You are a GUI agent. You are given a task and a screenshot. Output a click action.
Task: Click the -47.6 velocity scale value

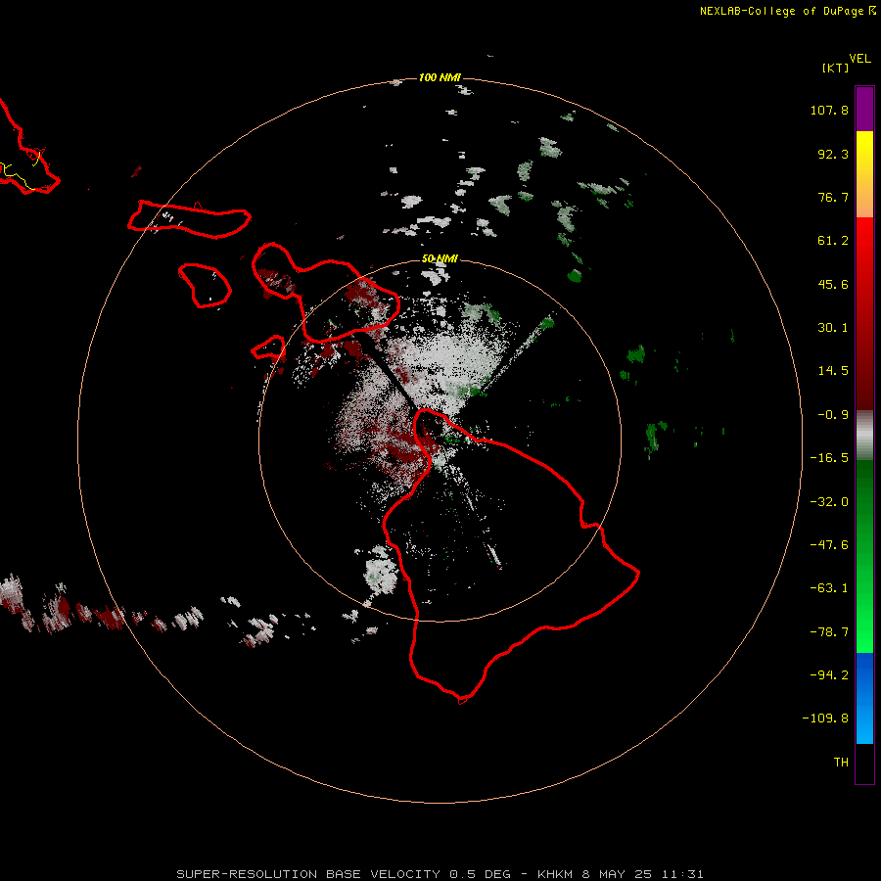[x=829, y=545]
